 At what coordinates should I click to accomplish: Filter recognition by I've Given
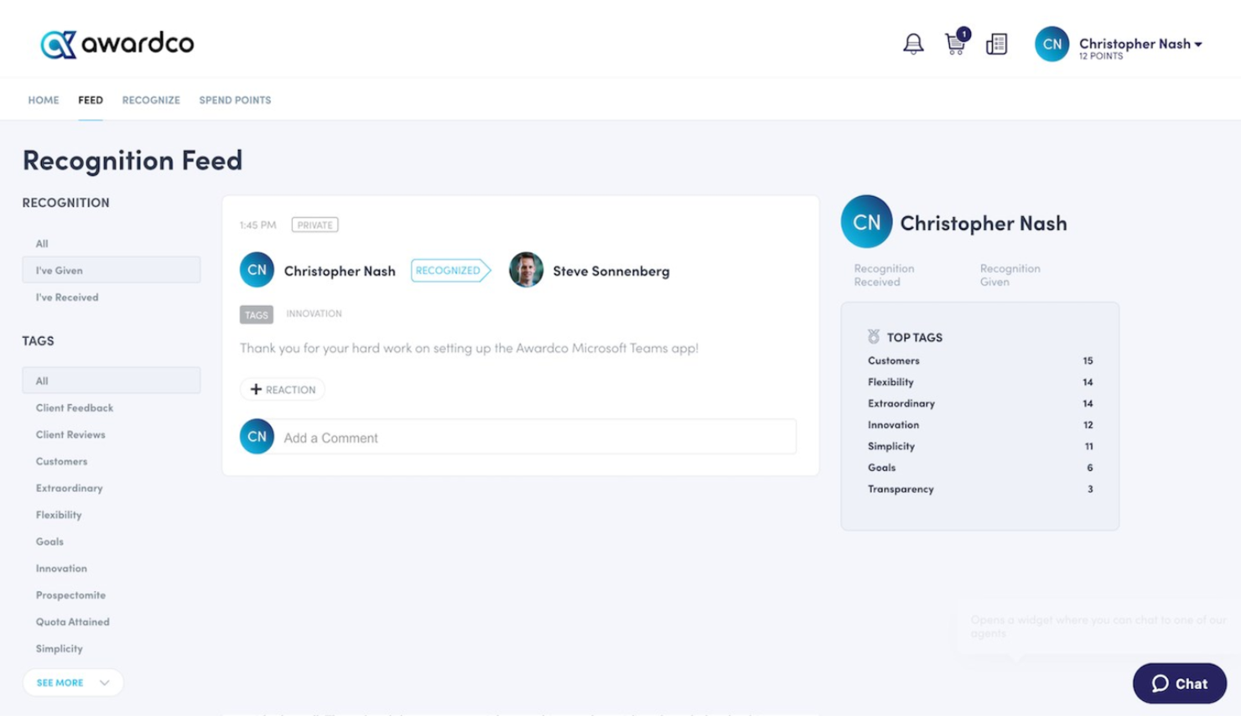point(112,270)
